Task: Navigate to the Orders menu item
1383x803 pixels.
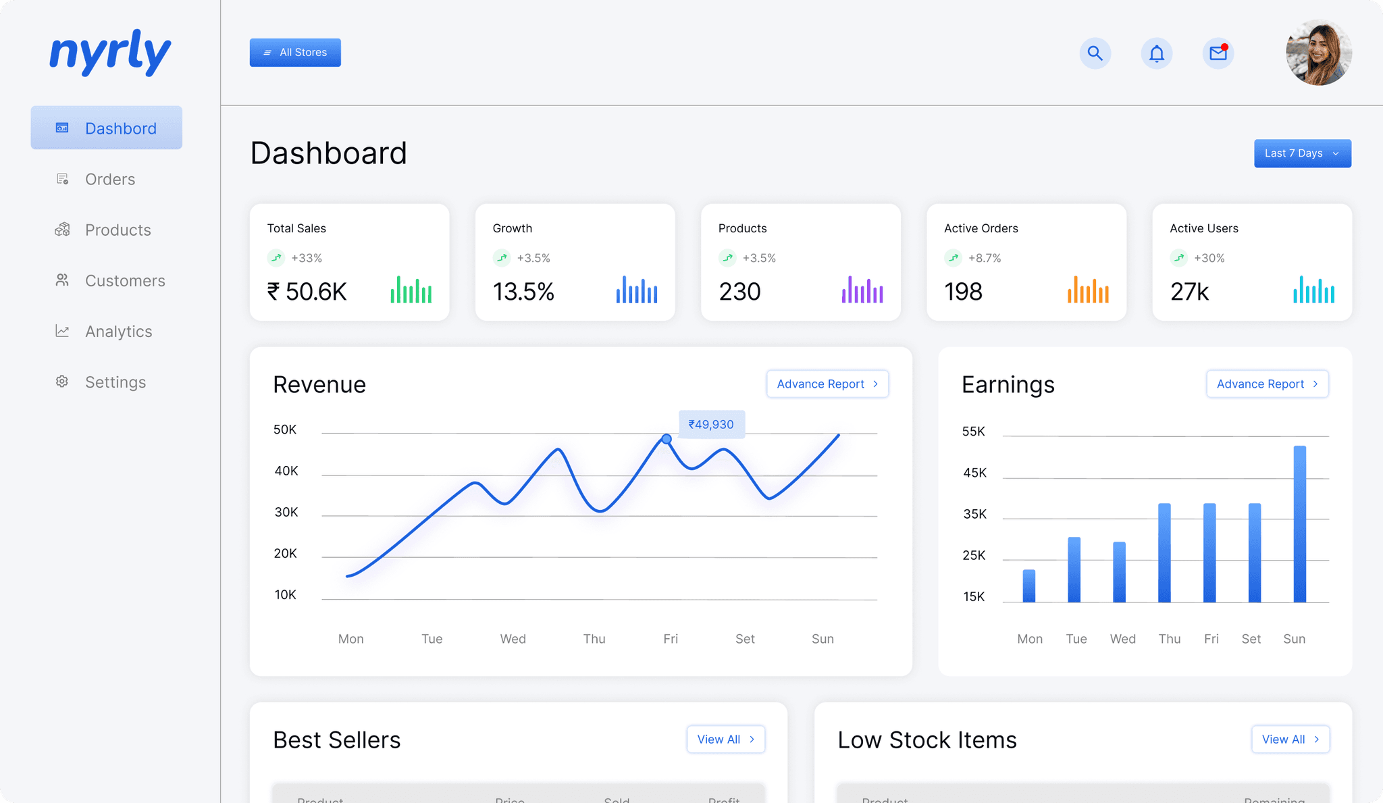Action: (x=110, y=178)
